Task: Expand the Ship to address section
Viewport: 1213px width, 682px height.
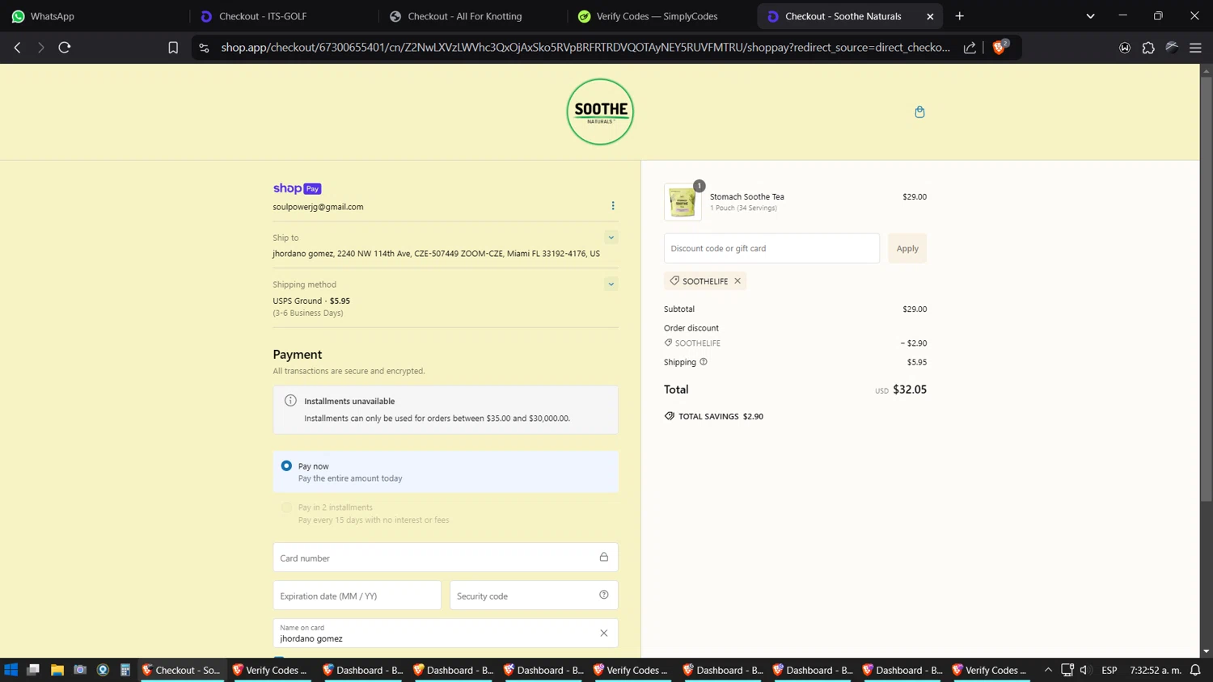Action: tap(611, 238)
